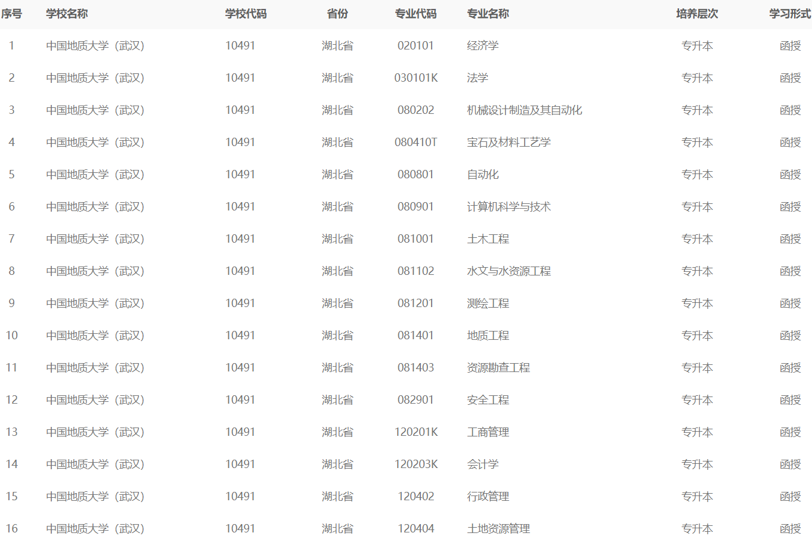Click major code 082901

[x=416, y=400]
